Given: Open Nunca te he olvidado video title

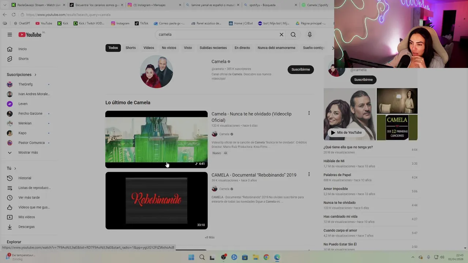Looking at the screenshot, I should (252, 117).
